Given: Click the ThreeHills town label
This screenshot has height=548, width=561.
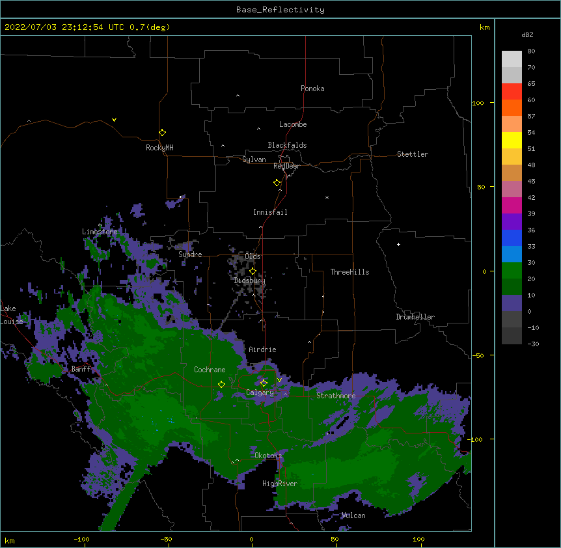Looking at the screenshot, I should [349, 272].
